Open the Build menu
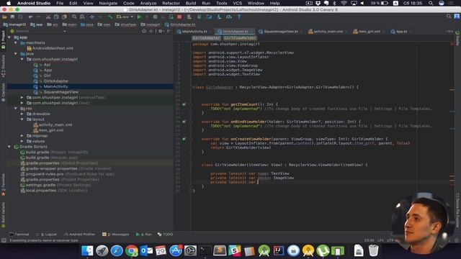The width and height of the screenshot is (461, 259). 190,3
